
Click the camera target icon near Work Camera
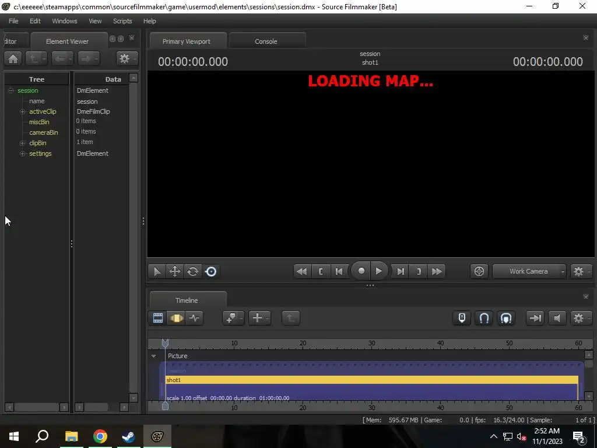(x=479, y=272)
